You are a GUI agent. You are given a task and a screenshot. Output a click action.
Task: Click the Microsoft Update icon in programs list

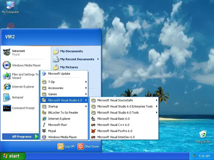coord(44,74)
